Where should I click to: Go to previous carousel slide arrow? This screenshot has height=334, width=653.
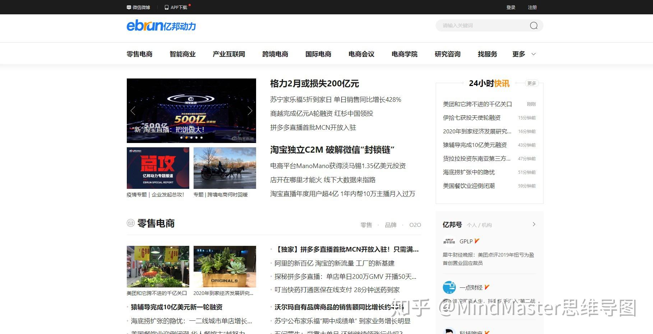coord(133,111)
